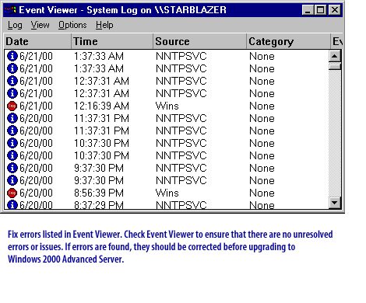The image size is (366, 303).
Task: Close the Event Viewer window
Action: pos(335,10)
